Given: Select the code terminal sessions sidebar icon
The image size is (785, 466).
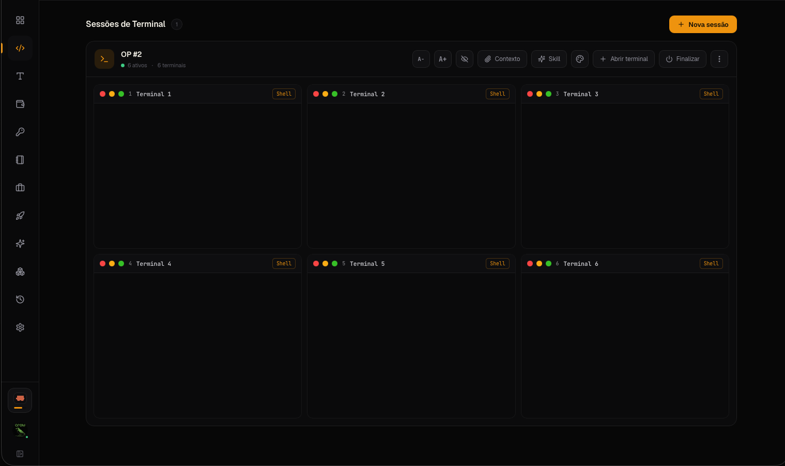Looking at the screenshot, I should (20, 48).
